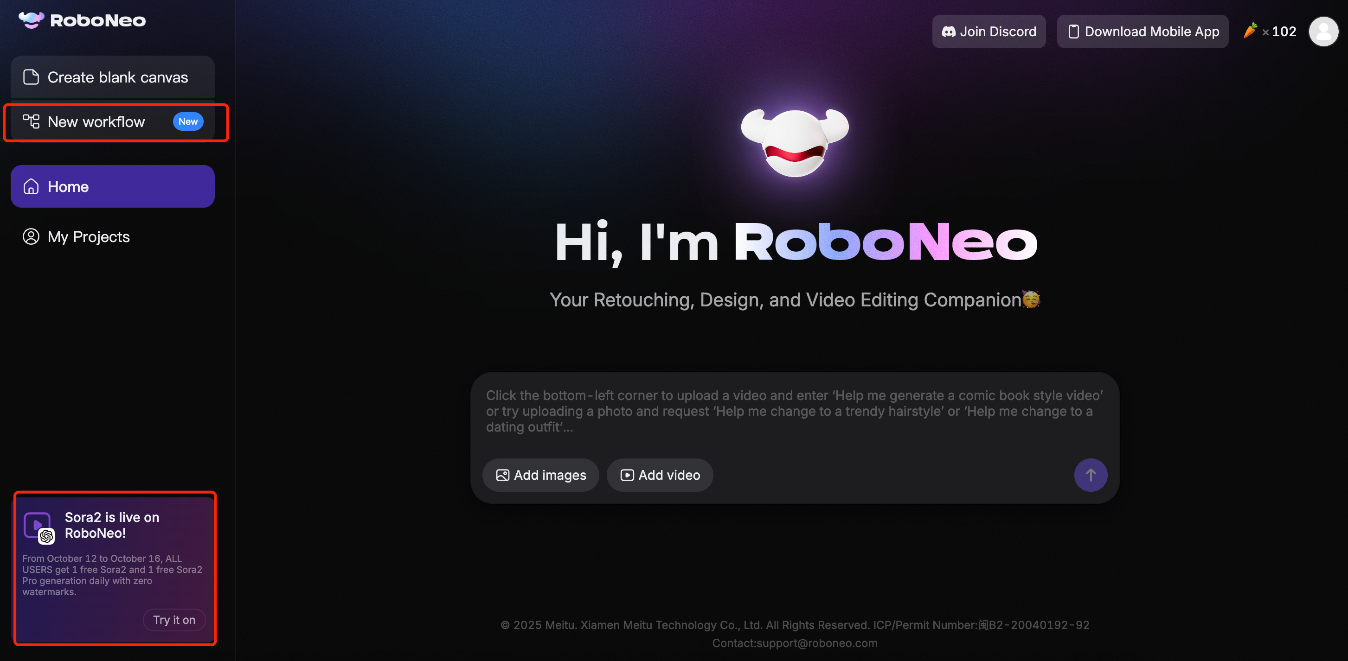Go to My Projects

pyautogui.click(x=89, y=236)
